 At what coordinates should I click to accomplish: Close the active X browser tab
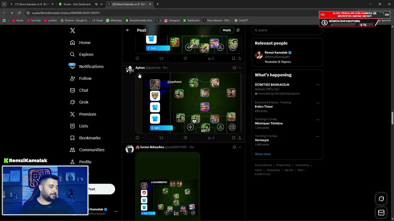[150, 4]
